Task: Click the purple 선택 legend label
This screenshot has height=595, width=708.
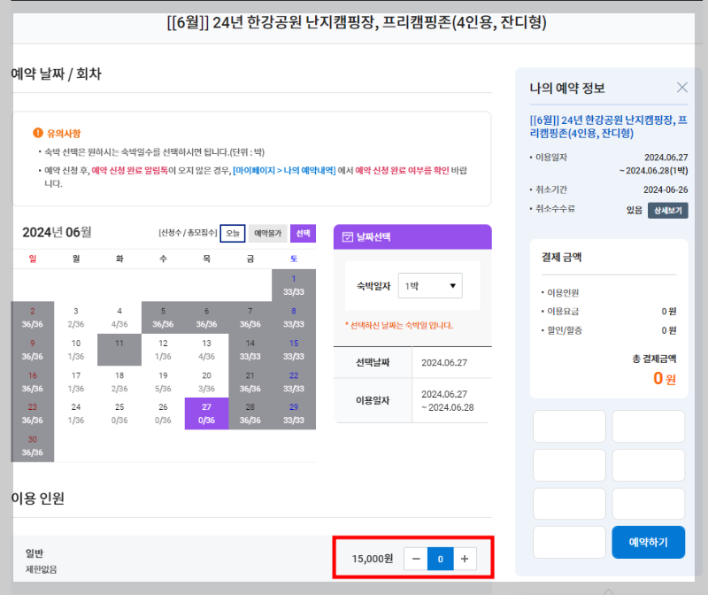Action: [303, 233]
